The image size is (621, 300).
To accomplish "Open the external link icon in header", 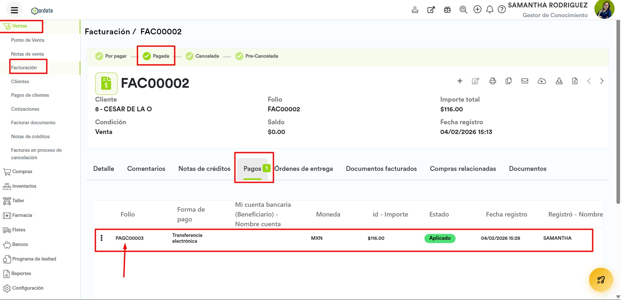I will tap(431, 10).
